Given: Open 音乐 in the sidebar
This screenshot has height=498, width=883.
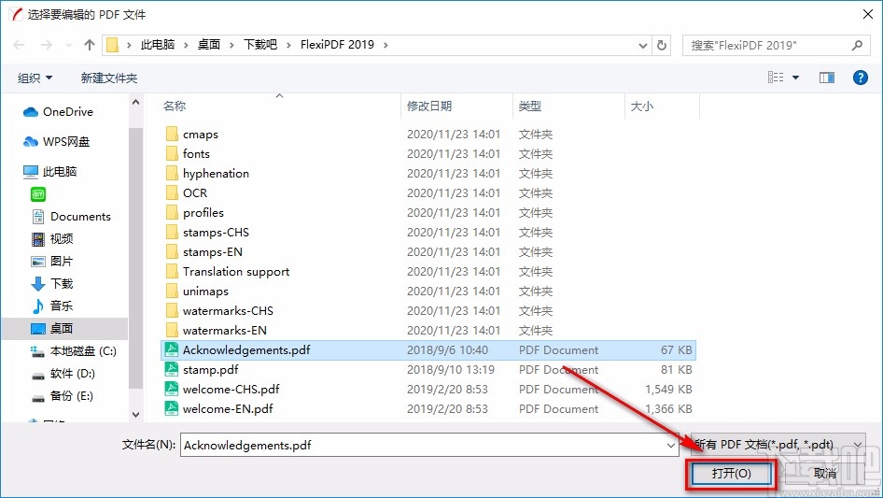Looking at the screenshot, I should (x=52, y=306).
